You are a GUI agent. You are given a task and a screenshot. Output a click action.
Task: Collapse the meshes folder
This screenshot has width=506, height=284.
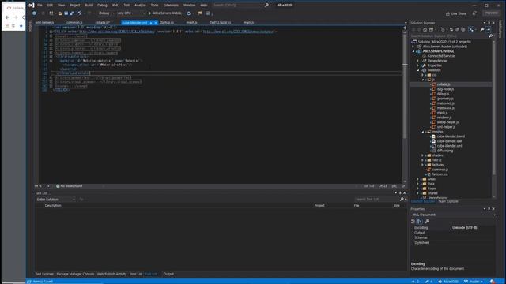point(423,132)
